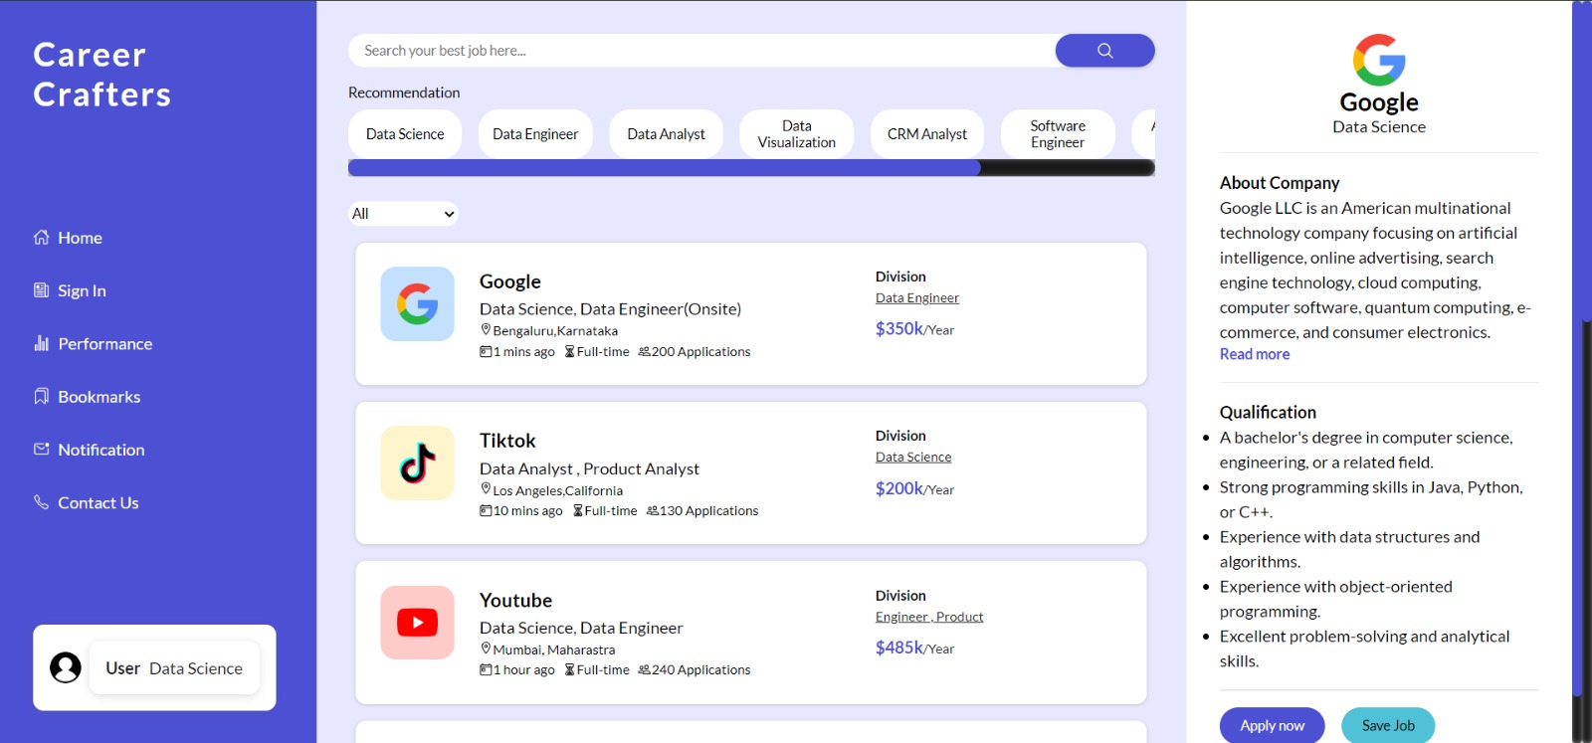Click the Home icon in sidebar
1592x743 pixels.
[41, 238]
